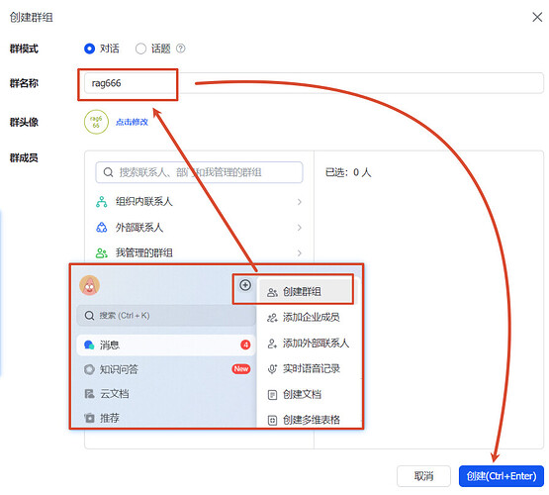Viewport: 549px width, 495px height.
Task: Click the 创建多维表格 table icon
Action: pyautogui.click(x=272, y=420)
